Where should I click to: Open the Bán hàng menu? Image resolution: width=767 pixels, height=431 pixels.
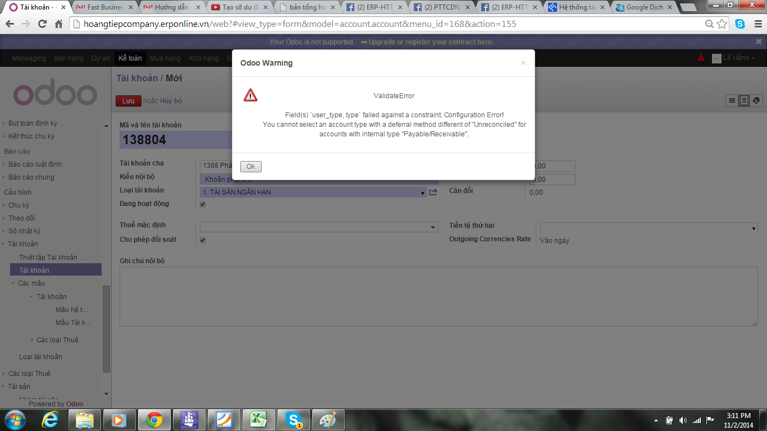pyautogui.click(x=69, y=58)
